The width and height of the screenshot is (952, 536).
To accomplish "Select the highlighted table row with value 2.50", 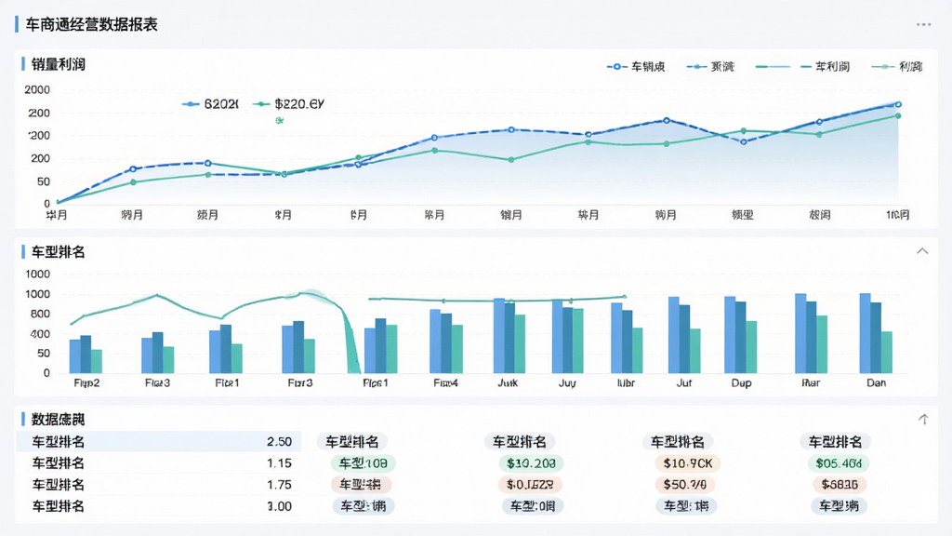I will 158,442.
